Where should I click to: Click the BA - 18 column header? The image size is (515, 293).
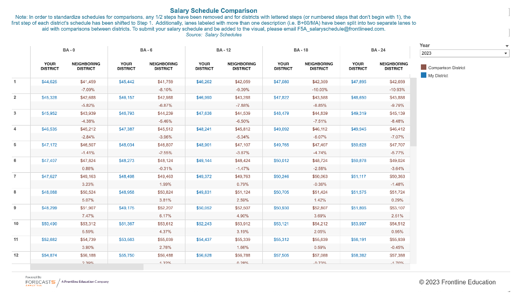point(301,50)
